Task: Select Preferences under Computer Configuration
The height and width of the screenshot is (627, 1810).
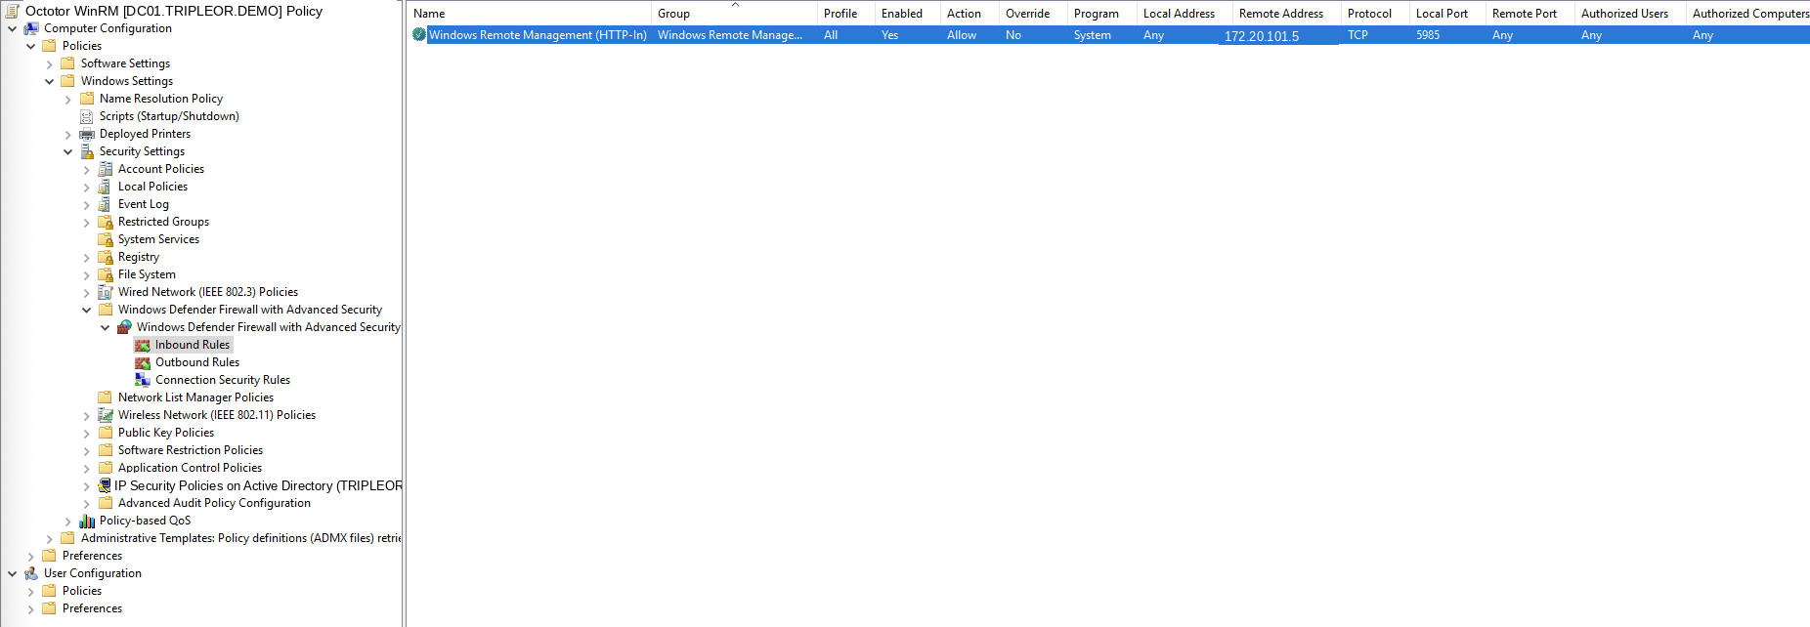Action: click(x=92, y=556)
